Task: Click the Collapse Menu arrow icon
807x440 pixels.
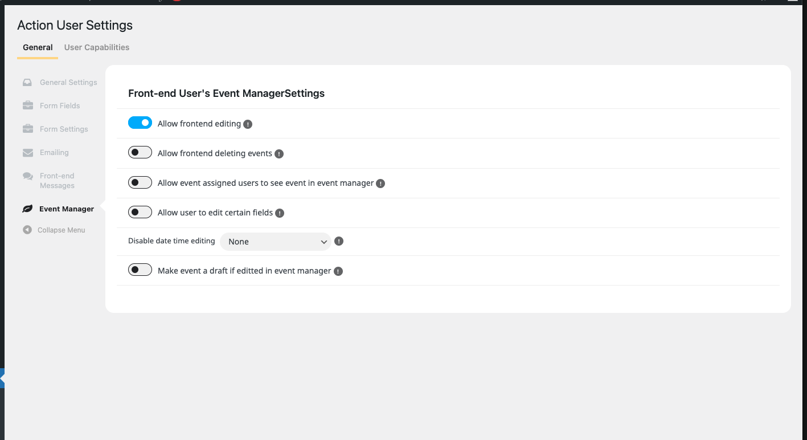Action: point(27,230)
